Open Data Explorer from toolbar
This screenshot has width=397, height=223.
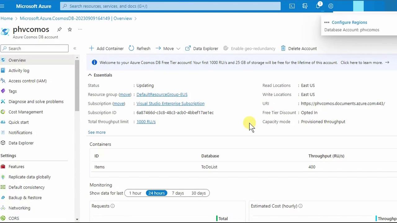202,48
